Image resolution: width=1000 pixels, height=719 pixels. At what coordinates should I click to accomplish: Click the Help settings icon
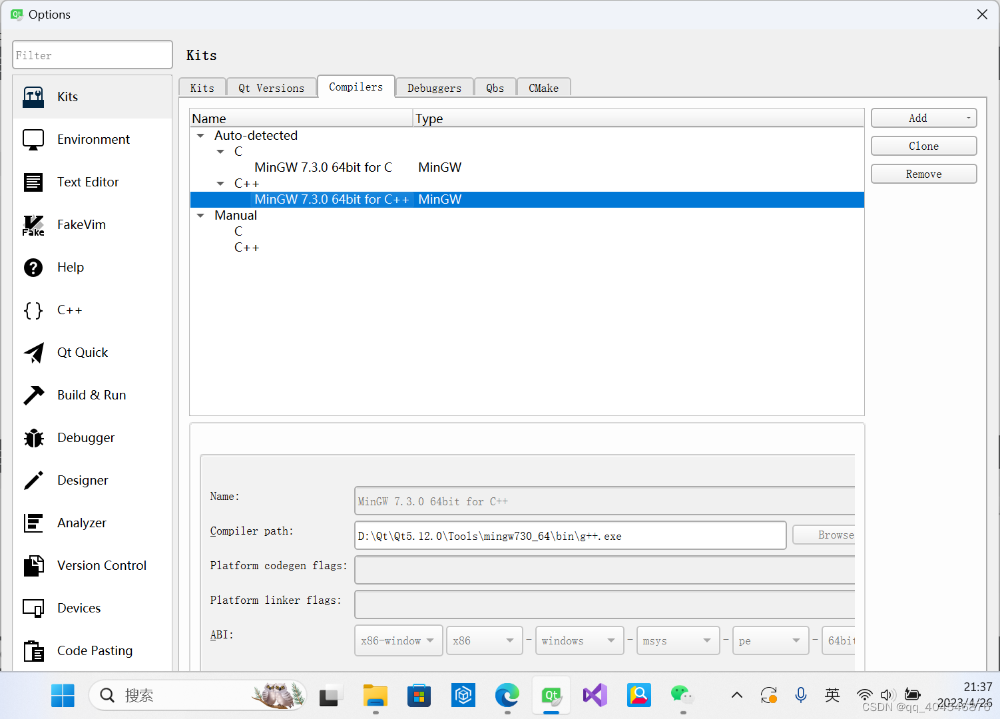pos(33,267)
